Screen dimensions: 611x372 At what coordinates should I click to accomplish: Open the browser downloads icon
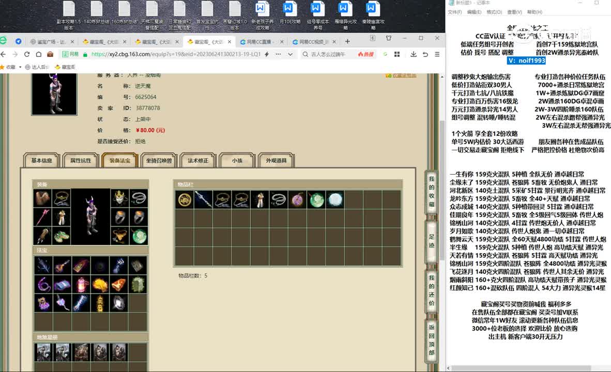(x=414, y=54)
